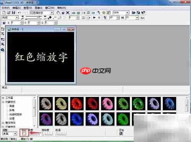Select 纹理 in the style tree
This screenshot has height=142, width=191.
click(12, 119)
